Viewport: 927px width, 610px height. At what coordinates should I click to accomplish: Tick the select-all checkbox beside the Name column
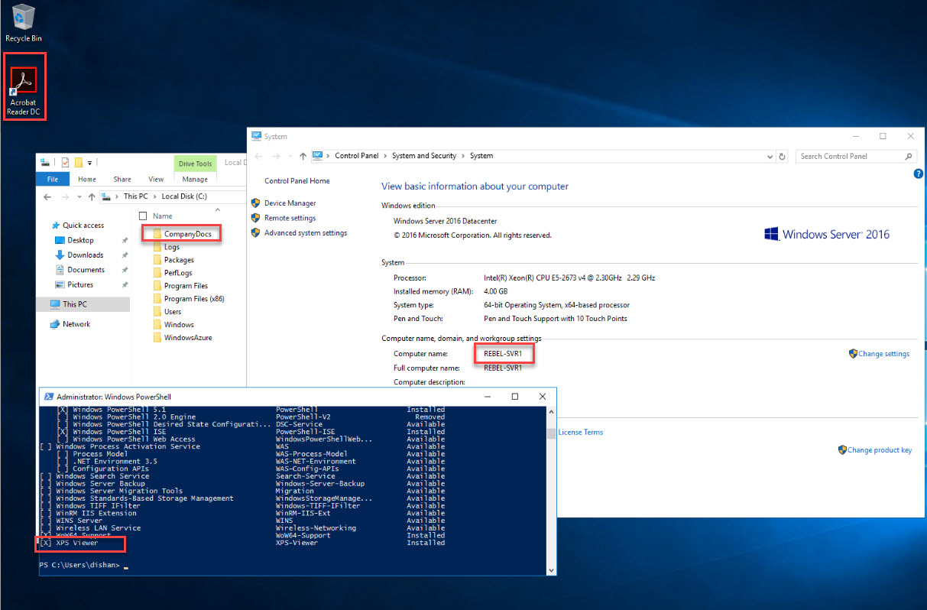(143, 216)
